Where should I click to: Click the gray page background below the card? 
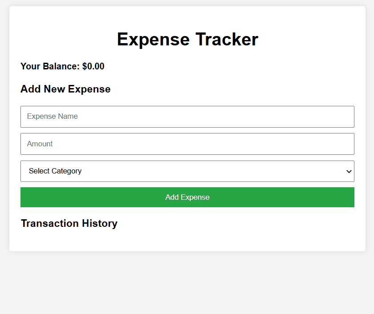[187, 285]
